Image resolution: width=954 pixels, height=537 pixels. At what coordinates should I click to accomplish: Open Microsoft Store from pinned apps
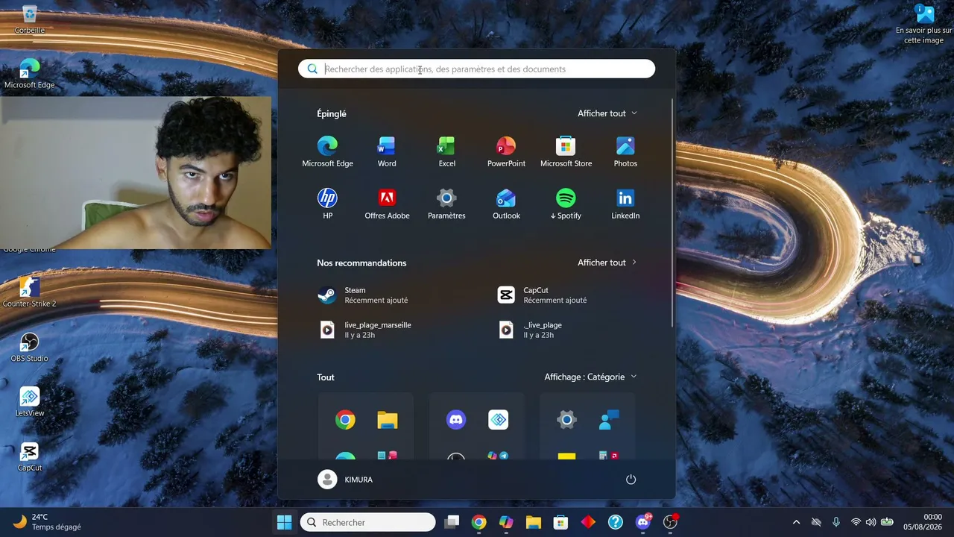pyautogui.click(x=566, y=151)
